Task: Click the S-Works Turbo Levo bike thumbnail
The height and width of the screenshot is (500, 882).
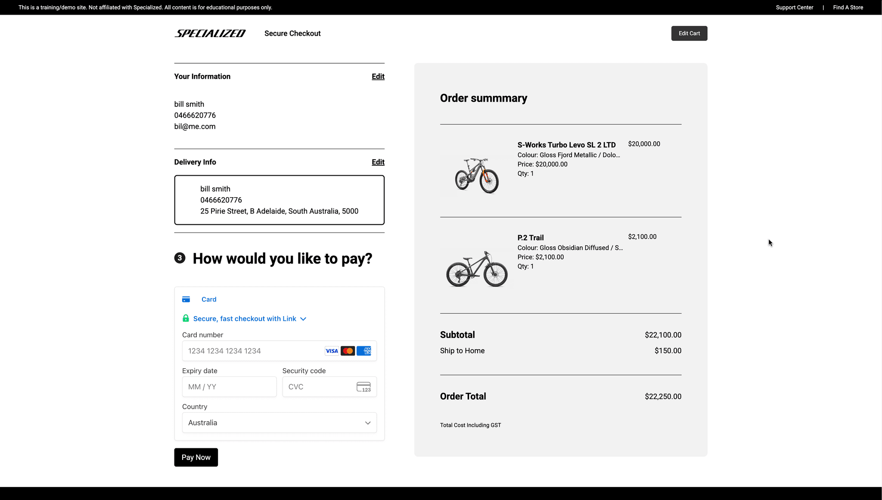Action: point(477,176)
